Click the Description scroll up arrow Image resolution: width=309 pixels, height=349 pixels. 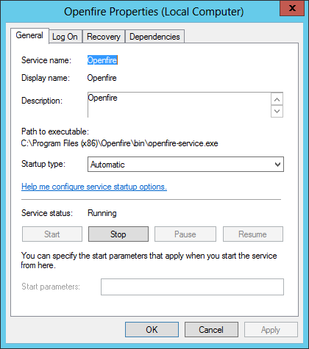[x=277, y=99]
